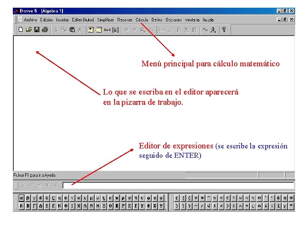Viewport: 308px width, 231px height.
Task: Click inside the expression entry field
Action: click(x=178, y=185)
